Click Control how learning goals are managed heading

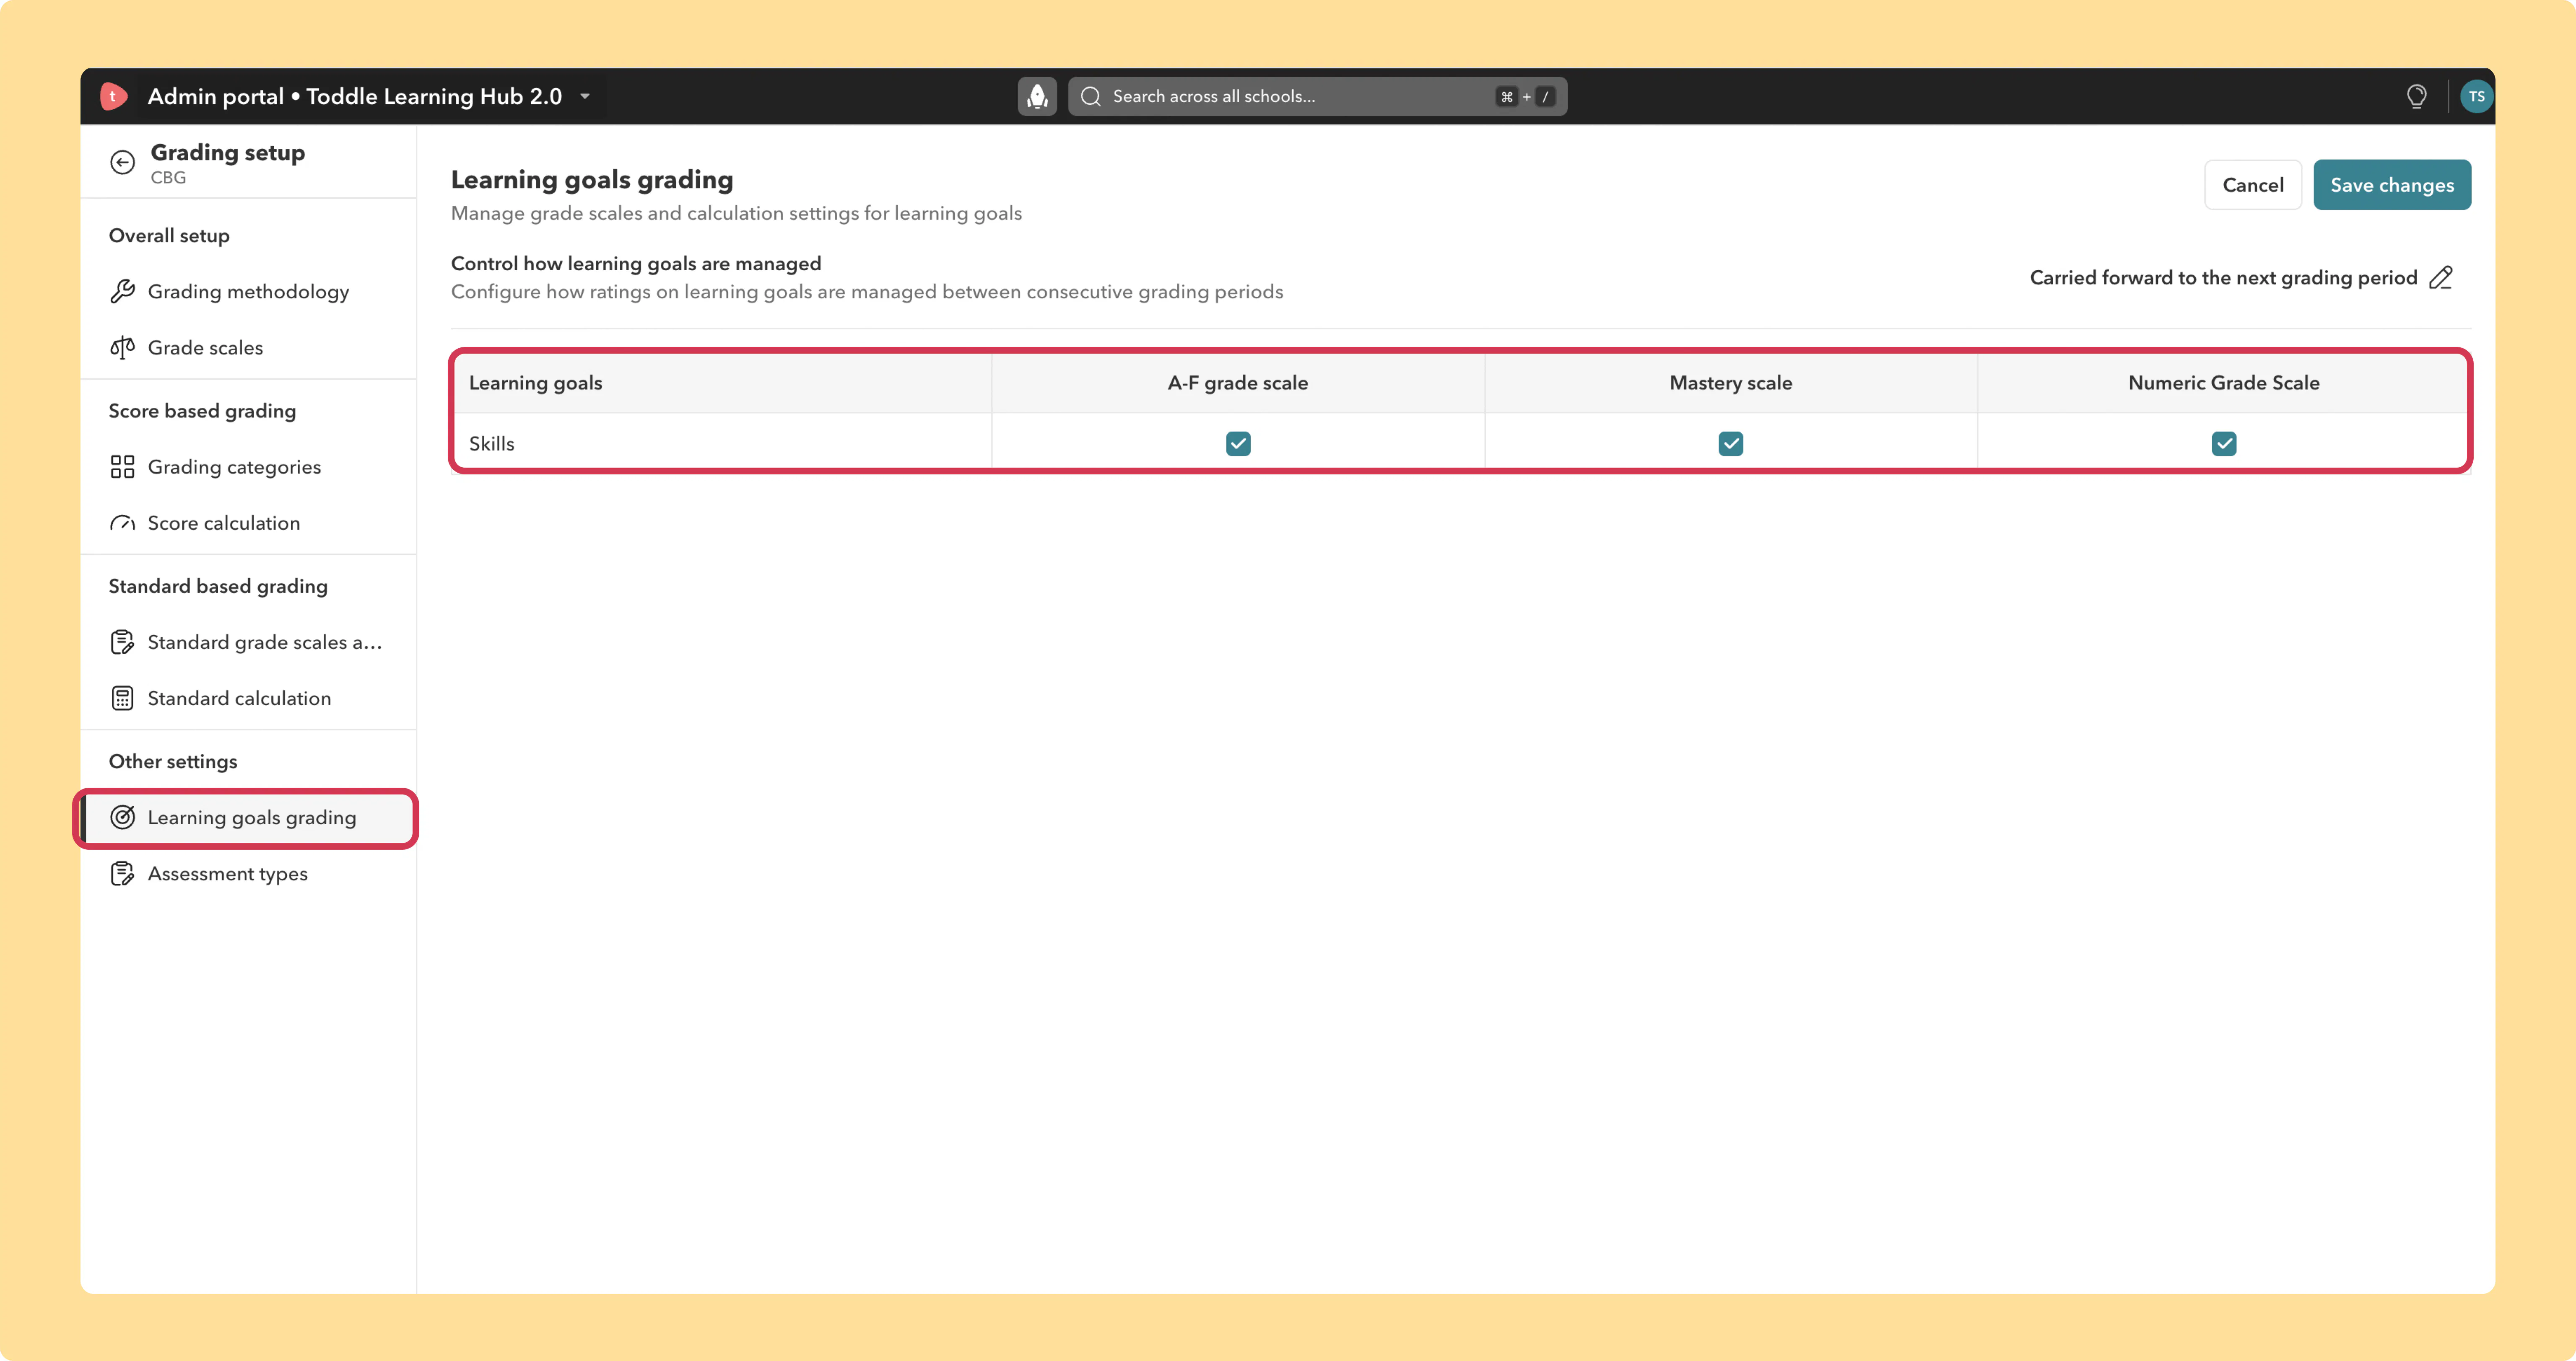[x=636, y=264]
